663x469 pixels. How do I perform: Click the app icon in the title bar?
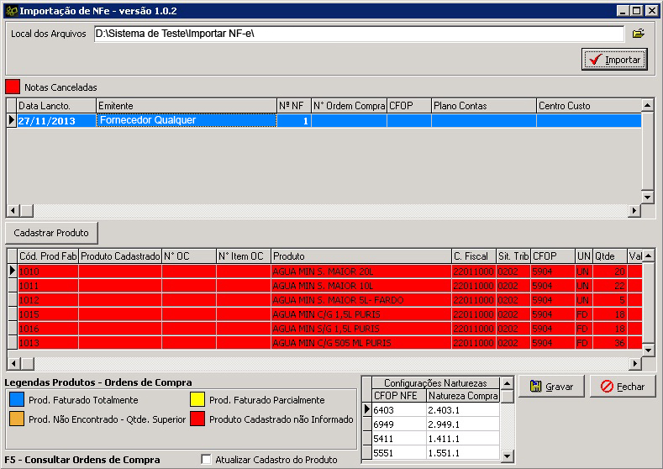11,11
